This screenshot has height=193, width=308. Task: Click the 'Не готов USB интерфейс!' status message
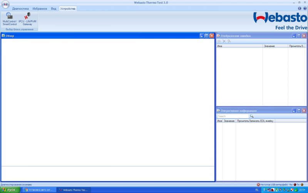click(x=274, y=185)
